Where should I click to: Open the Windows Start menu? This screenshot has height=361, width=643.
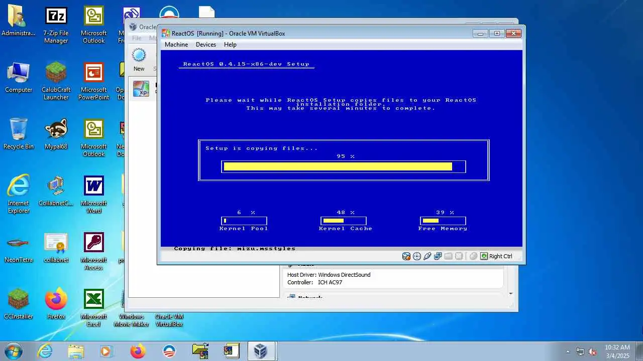(13, 351)
